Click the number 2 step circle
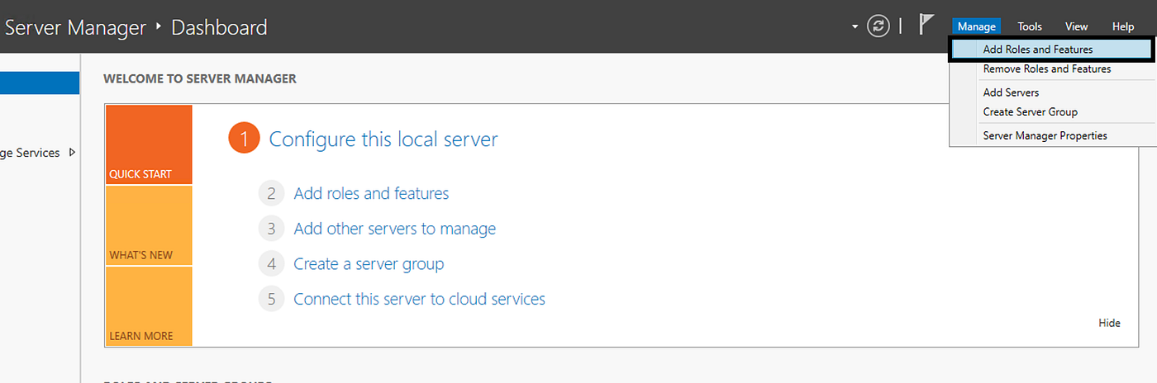This screenshot has width=1157, height=383. [271, 194]
